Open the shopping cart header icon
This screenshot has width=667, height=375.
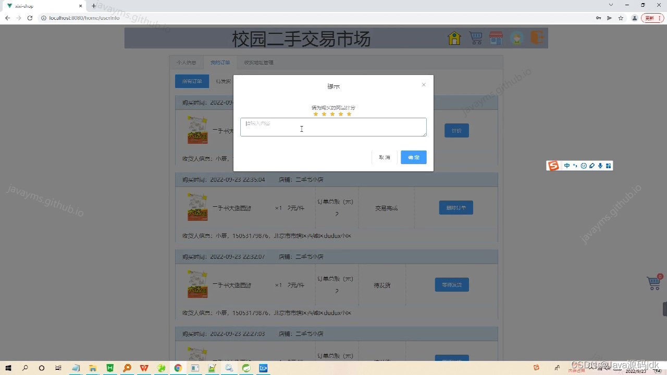pyautogui.click(x=475, y=38)
